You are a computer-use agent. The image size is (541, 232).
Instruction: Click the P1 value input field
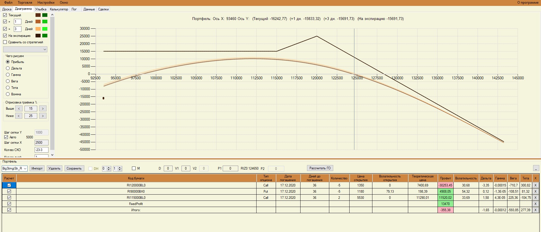pyautogui.click(x=230, y=168)
